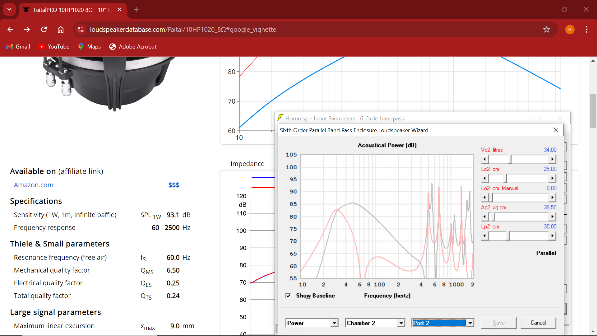The height and width of the screenshot is (336, 597).
Task: Click the site information icon
Action: 81,30
